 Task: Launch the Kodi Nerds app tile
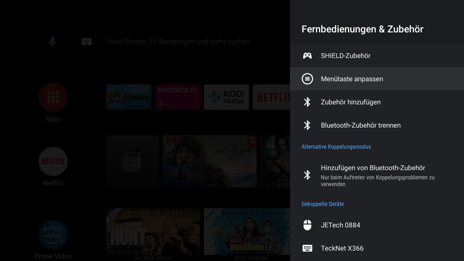pyautogui.click(x=227, y=97)
